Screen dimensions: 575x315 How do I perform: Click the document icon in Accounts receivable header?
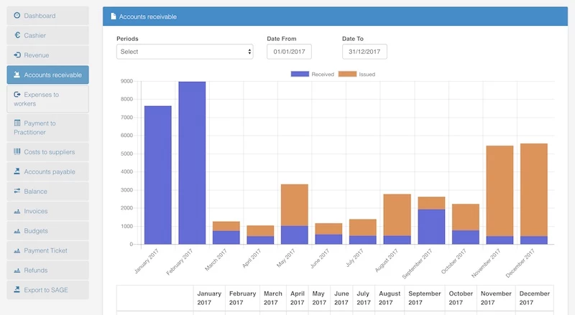[113, 17]
